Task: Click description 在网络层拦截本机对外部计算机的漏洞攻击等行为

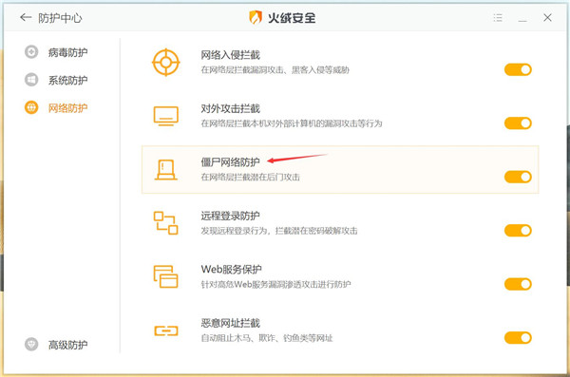Action: coord(292,123)
